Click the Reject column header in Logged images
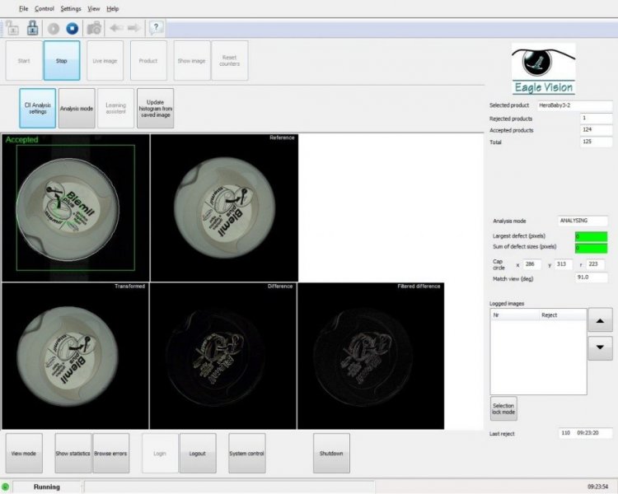Screen dimensions: 618x494 coord(563,315)
